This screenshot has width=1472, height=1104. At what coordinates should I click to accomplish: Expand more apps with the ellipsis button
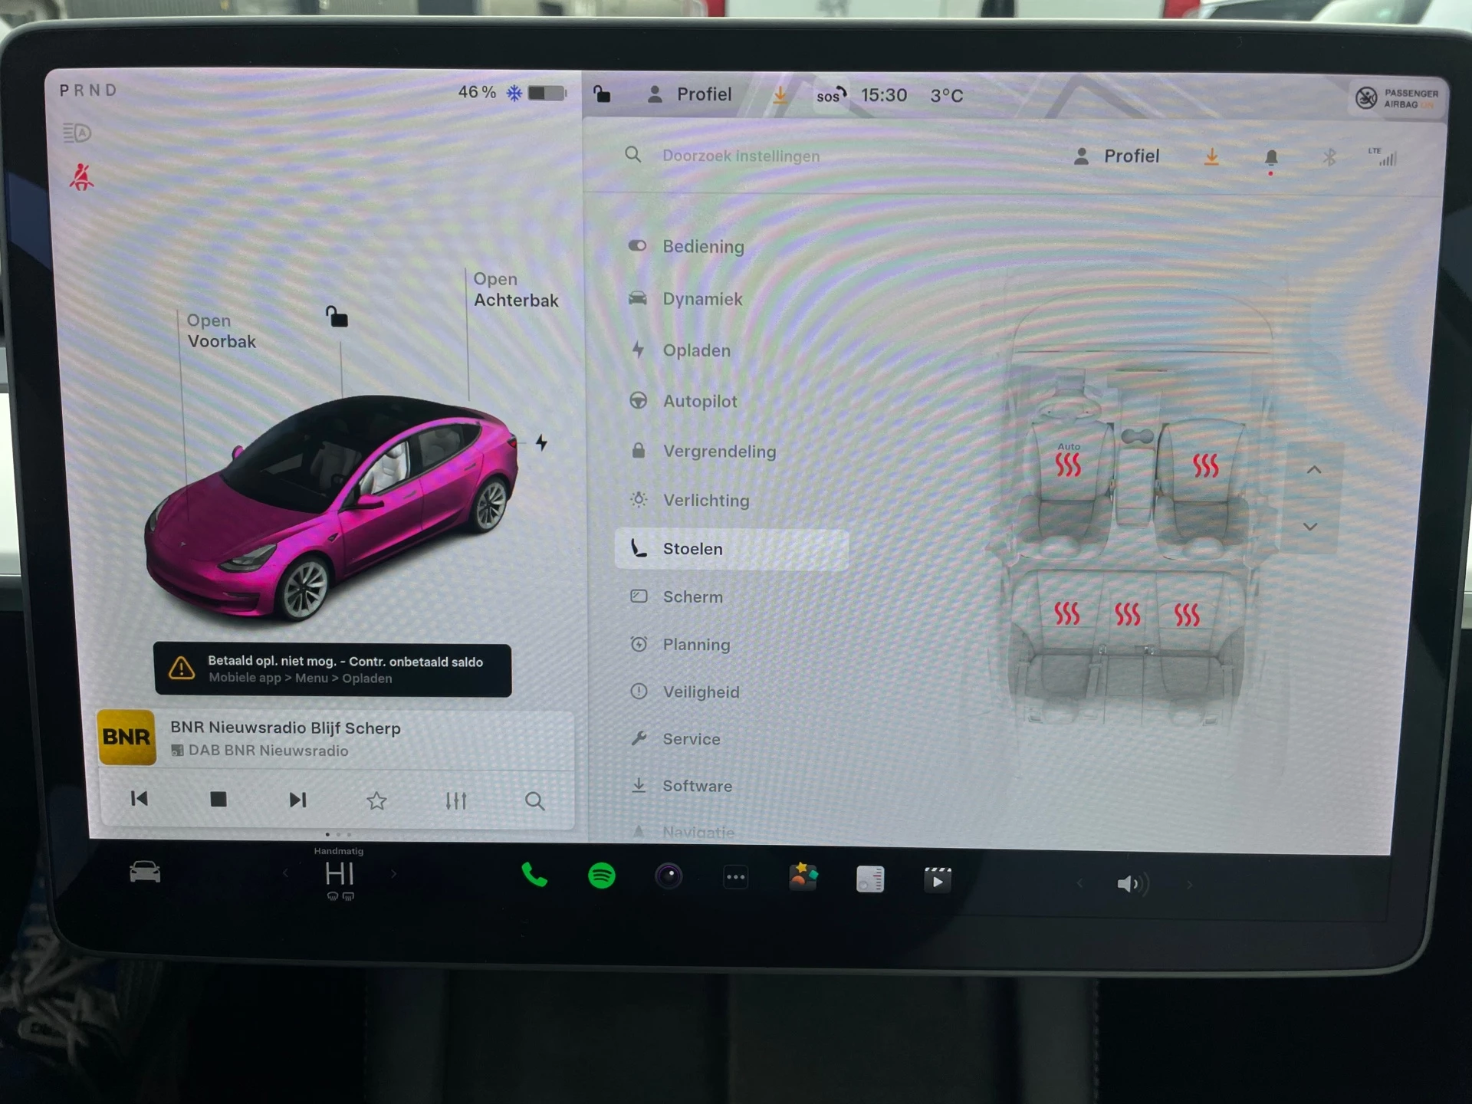click(736, 876)
